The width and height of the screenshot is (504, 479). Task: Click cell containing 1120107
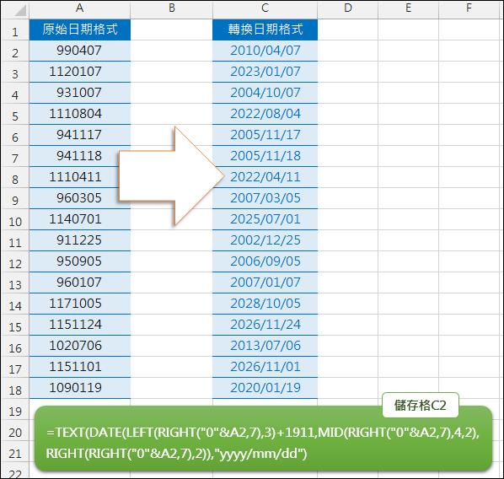pos(80,72)
